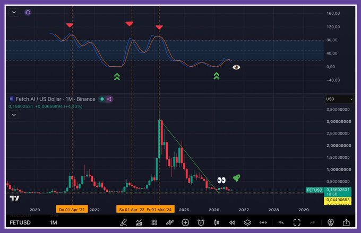The image size is (361, 233).
Task: Select the single eye sticker in indicator pane
Action: point(236,67)
